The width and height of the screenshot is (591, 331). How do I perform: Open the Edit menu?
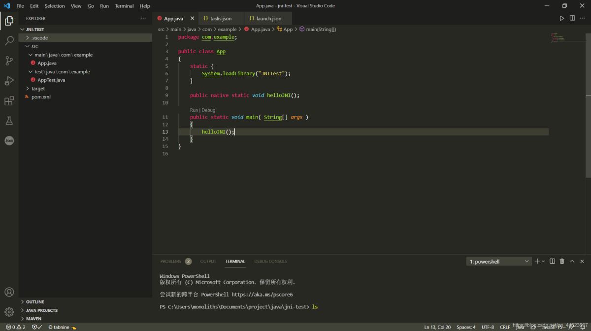pos(34,6)
